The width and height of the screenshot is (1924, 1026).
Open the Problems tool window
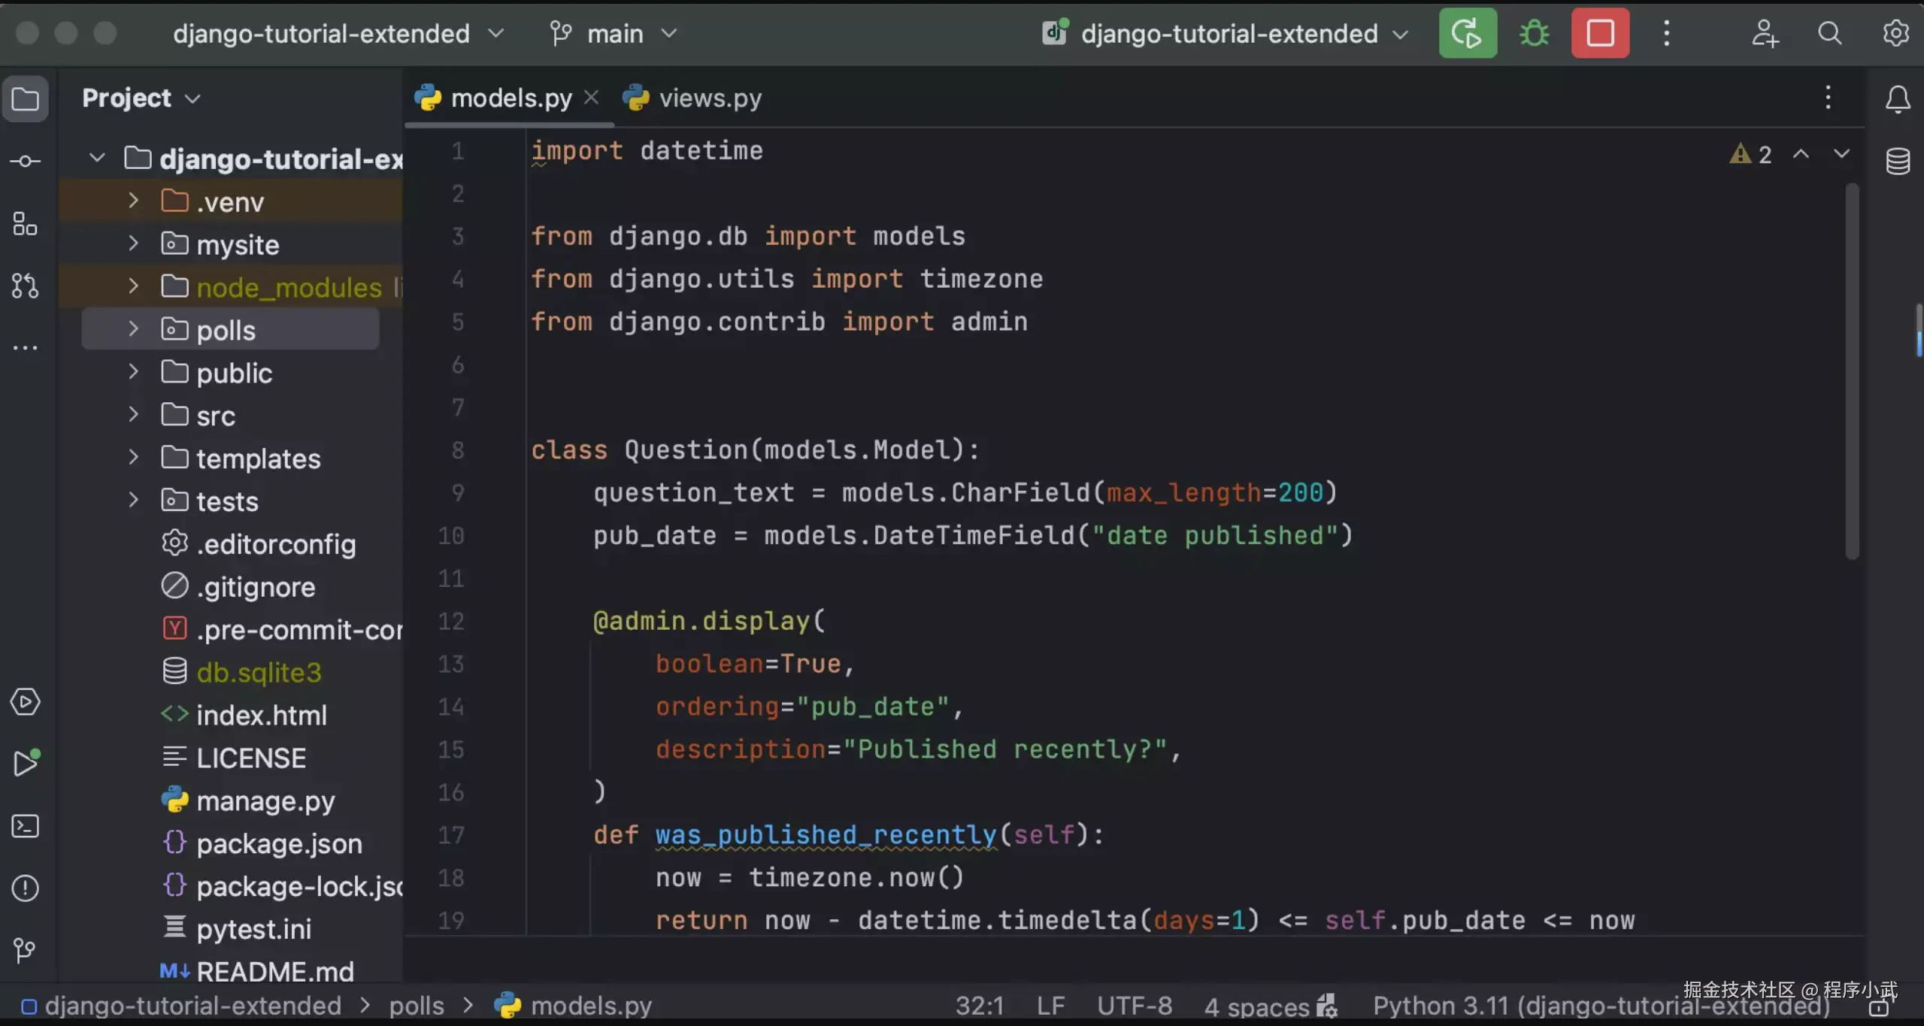[26, 888]
